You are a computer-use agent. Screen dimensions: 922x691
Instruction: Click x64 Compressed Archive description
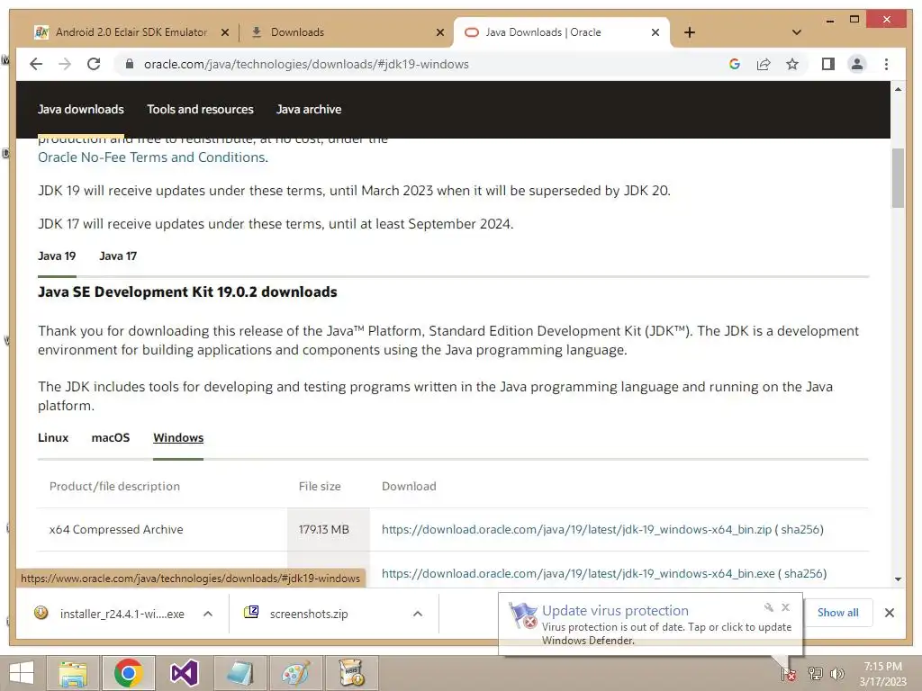point(116,529)
